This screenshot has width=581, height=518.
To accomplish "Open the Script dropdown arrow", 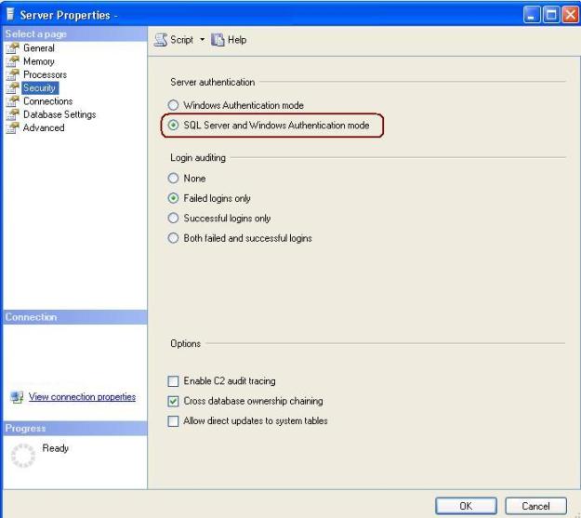I will pyautogui.click(x=200, y=40).
